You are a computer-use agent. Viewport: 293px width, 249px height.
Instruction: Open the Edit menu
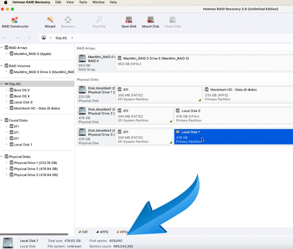pos(58,2)
